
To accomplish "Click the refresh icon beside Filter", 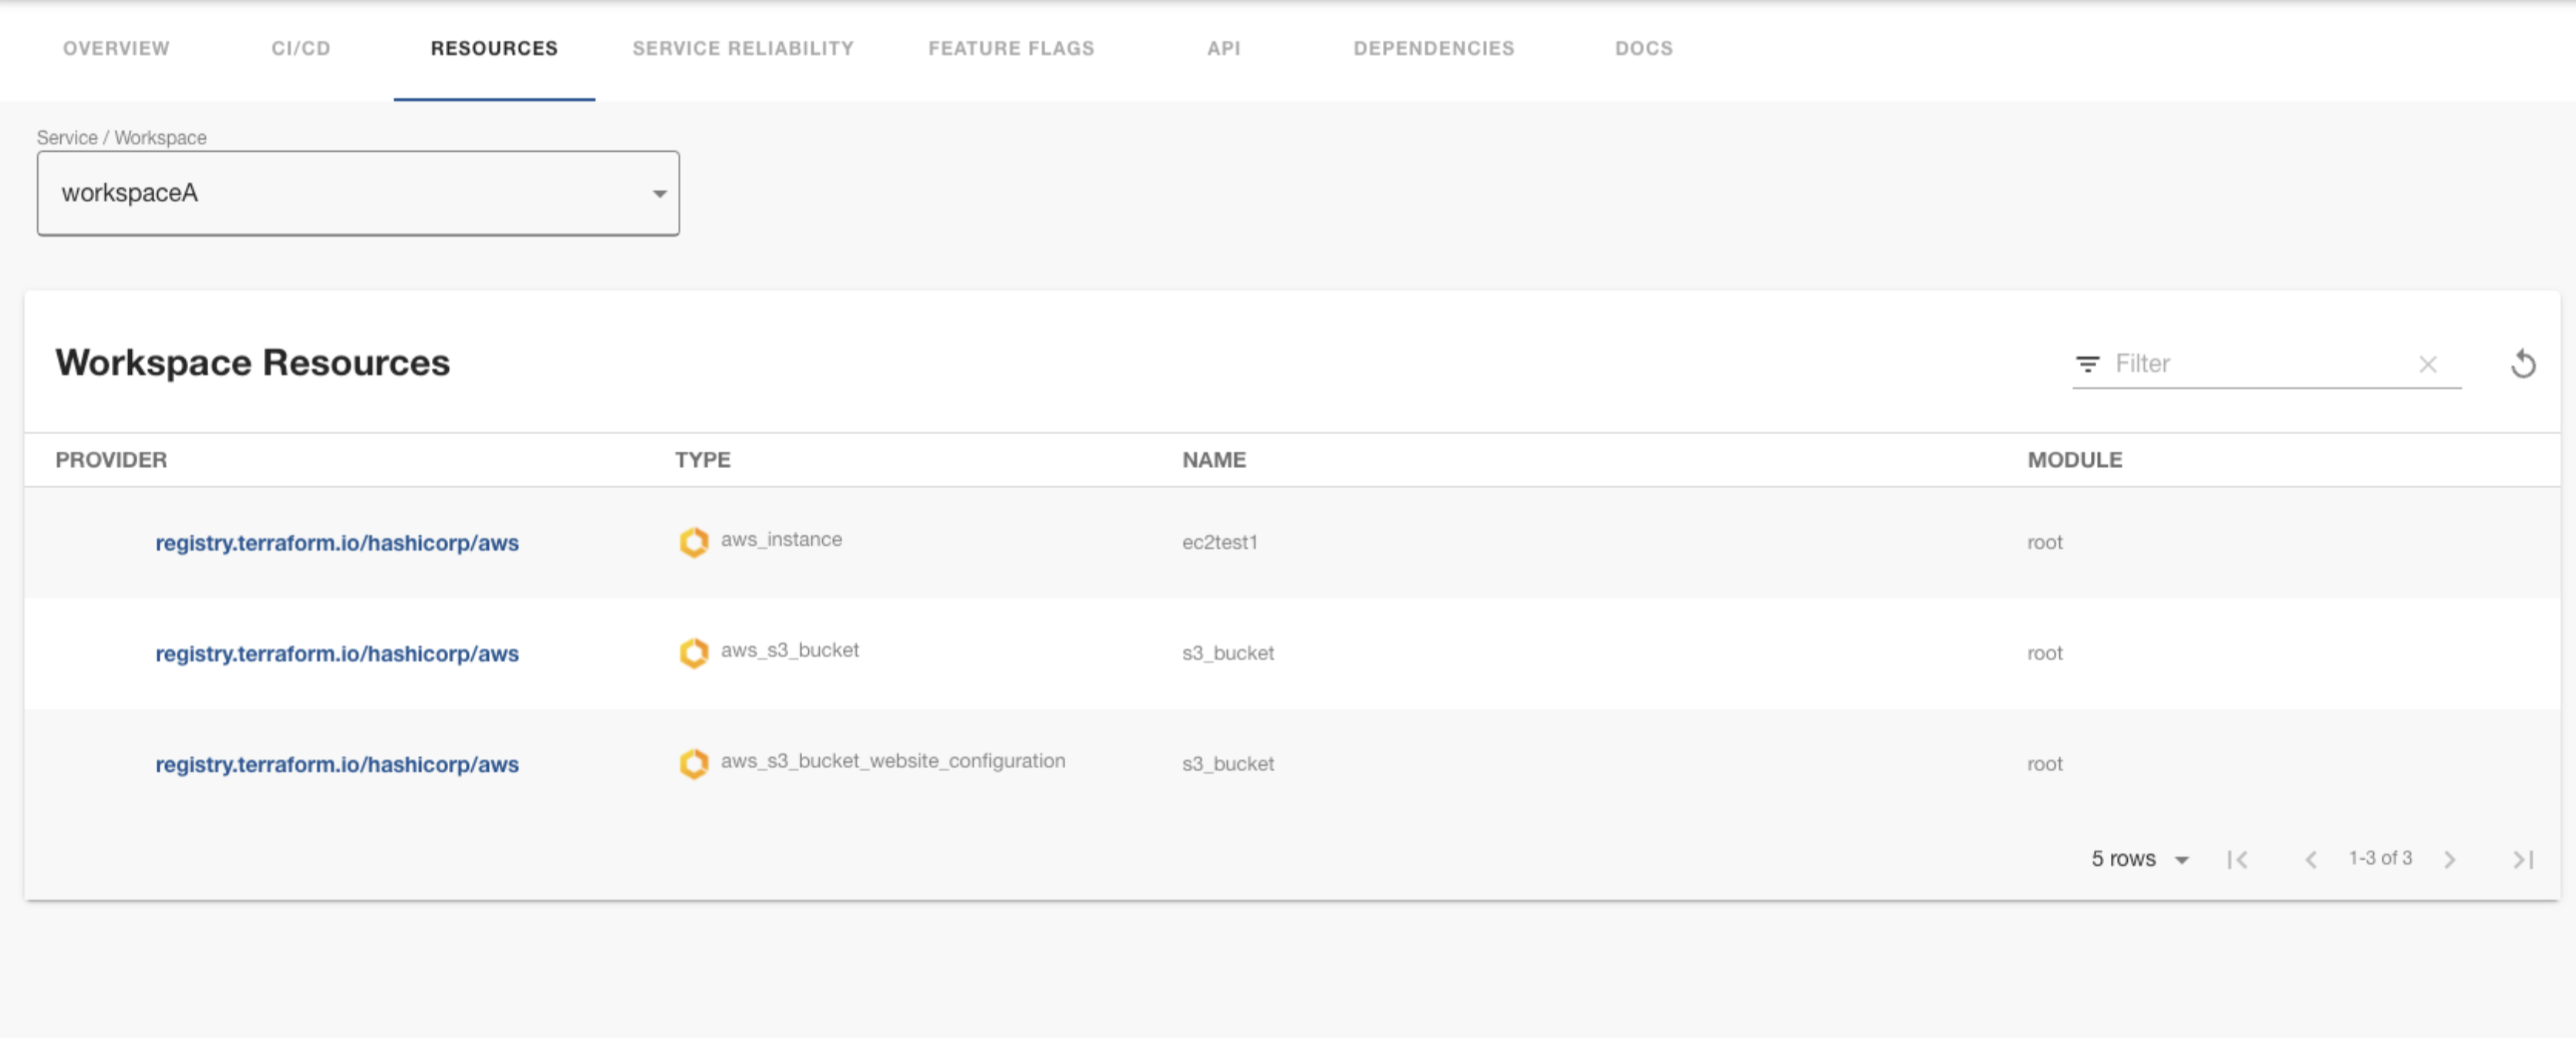I will click(2522, 364).
